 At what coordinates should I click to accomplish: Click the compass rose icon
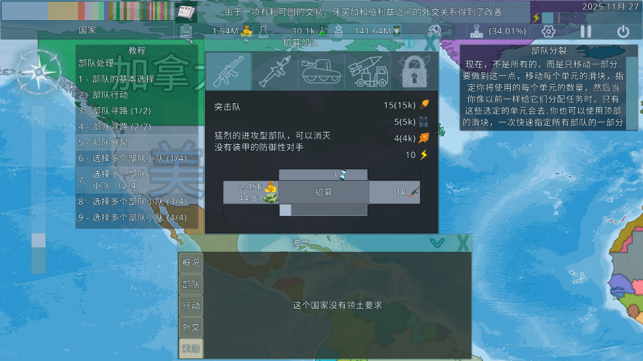tap(39, 72)
